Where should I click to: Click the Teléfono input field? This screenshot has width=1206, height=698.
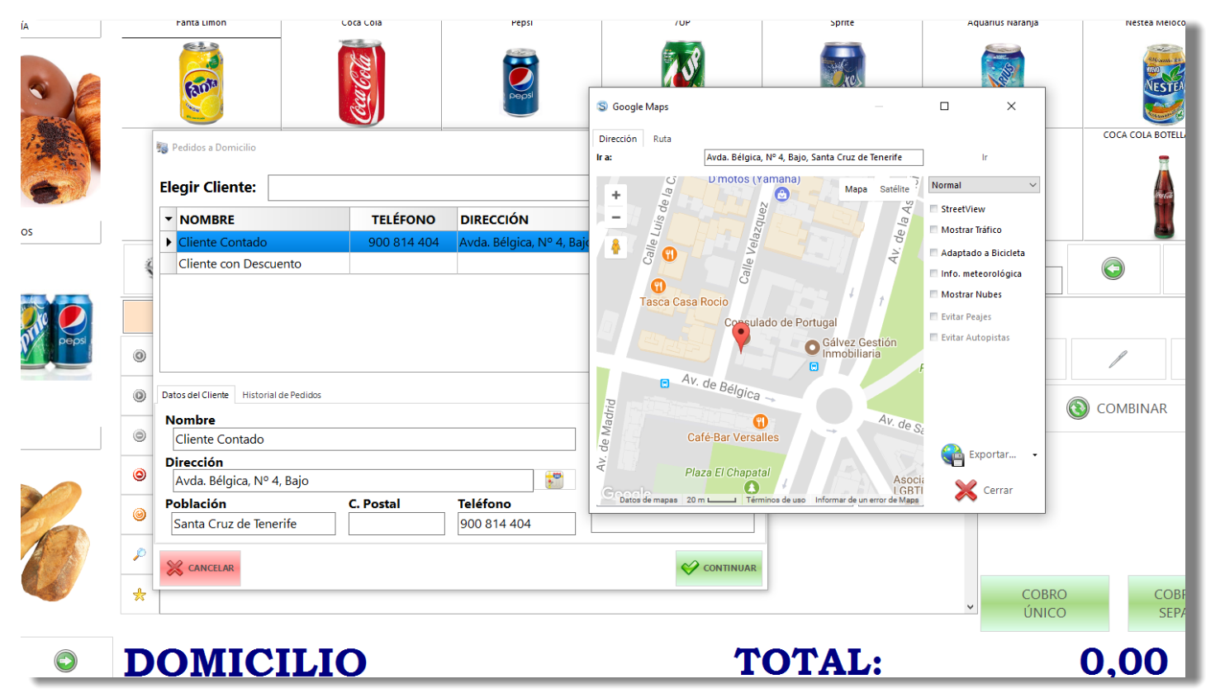pyautogui.click(x=516, y=524)
